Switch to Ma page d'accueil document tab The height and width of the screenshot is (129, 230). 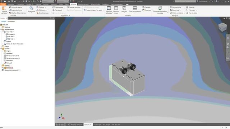pyautogui.click(x=77, y=125)
